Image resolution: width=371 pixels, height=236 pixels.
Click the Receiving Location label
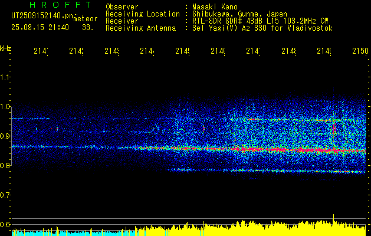(143, 14)
